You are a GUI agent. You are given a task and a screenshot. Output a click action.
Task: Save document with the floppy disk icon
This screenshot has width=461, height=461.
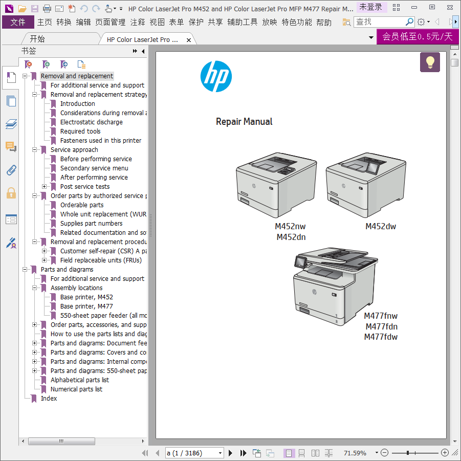(35, 9)
